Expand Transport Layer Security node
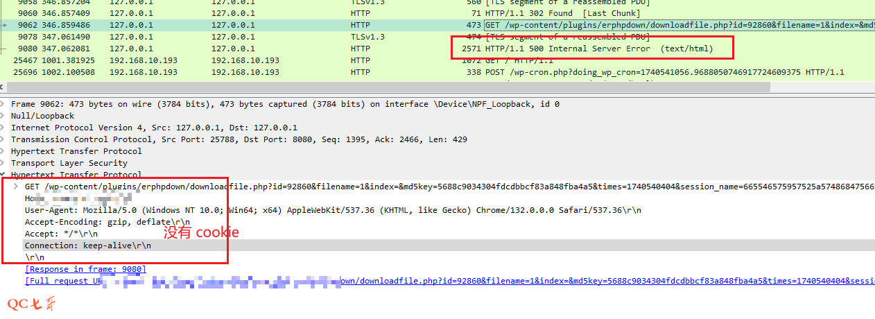This screenshot has height=319, width=875. pyautogui.click(x=4, y=163)
